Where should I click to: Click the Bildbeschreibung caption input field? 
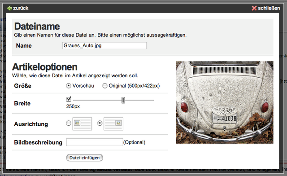95,142
